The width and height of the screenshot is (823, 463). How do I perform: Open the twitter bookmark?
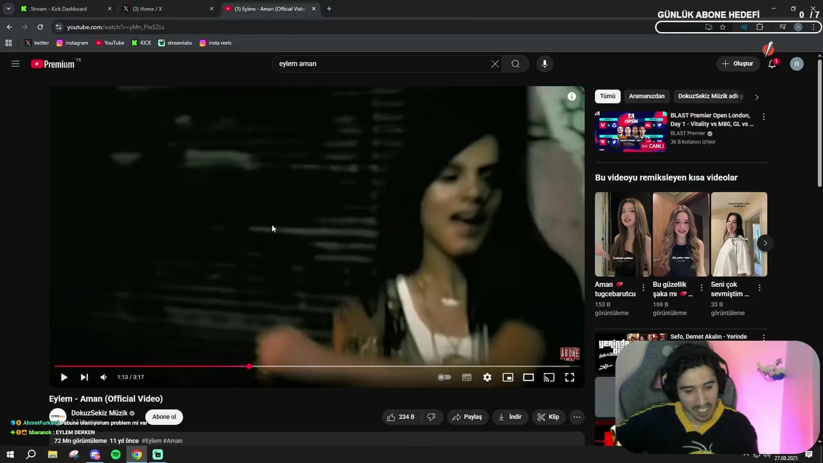pos(37,43)
